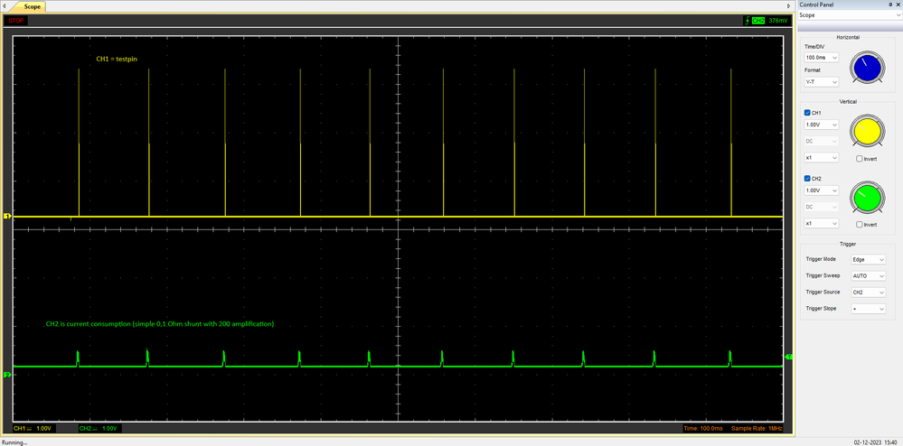
Task: Click the 376mV trigger level readout
Action: (x=777, y=21)
